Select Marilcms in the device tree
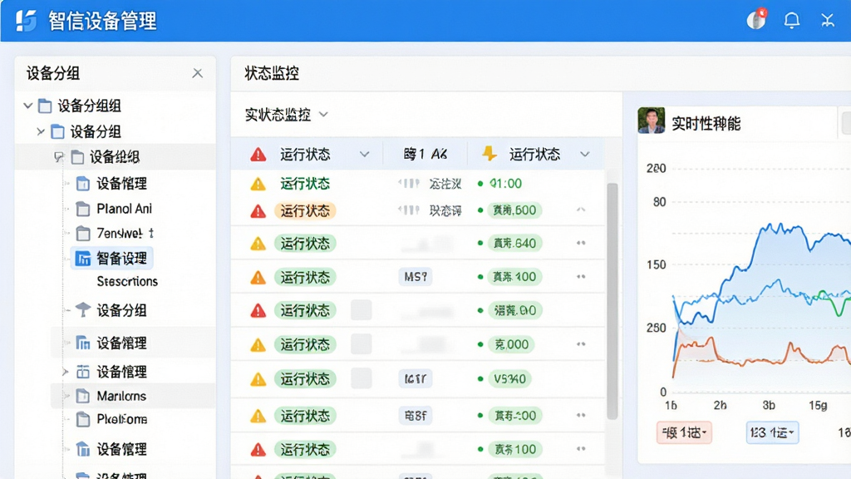 click(121, 396)
